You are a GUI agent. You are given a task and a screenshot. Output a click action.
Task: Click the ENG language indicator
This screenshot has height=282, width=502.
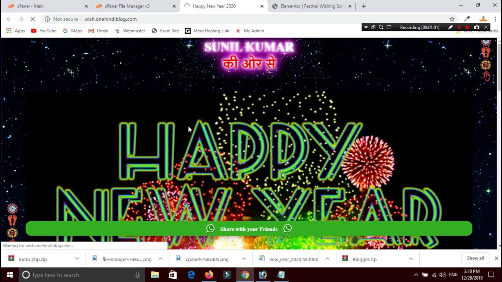453,275
